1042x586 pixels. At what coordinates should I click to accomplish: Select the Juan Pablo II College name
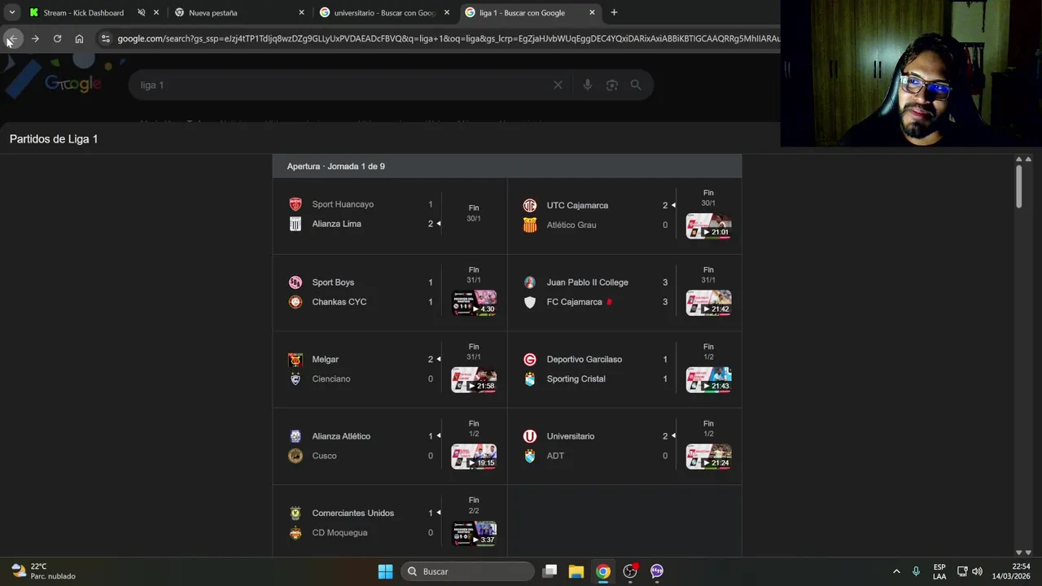[x=587, y=282]
